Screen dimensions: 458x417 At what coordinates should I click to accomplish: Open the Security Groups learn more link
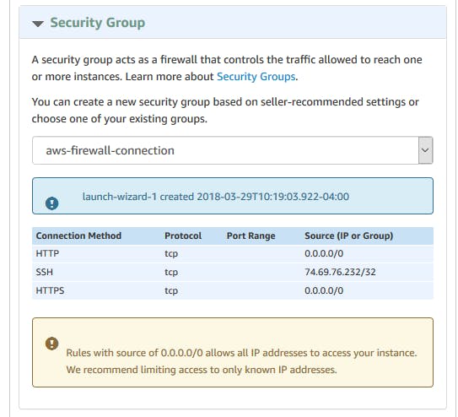[x=256, y=77]
